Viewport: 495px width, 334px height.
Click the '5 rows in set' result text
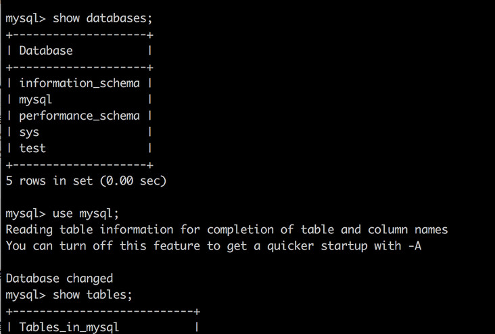click(47, 181)
